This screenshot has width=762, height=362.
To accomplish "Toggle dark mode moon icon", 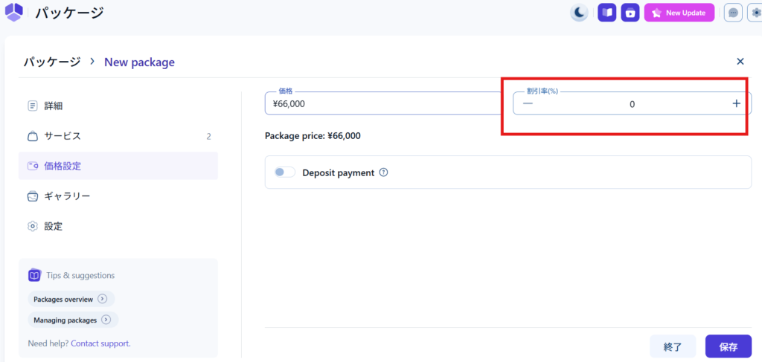I will [579, 13].
